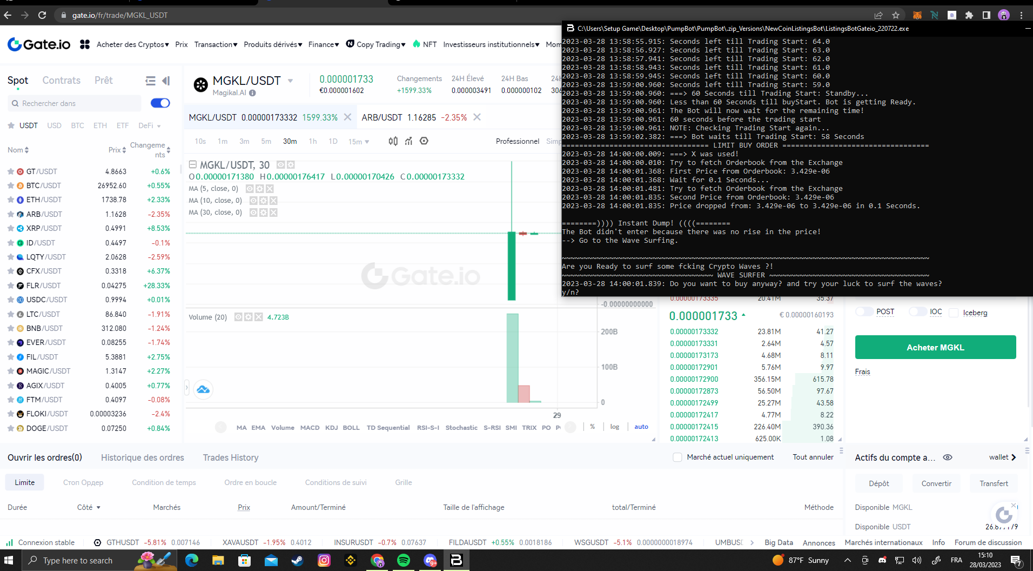The width and height of the screenshot is (1033, 571).
Task: Click the Acheter MGKL button
Action: (x=935, y=347)
